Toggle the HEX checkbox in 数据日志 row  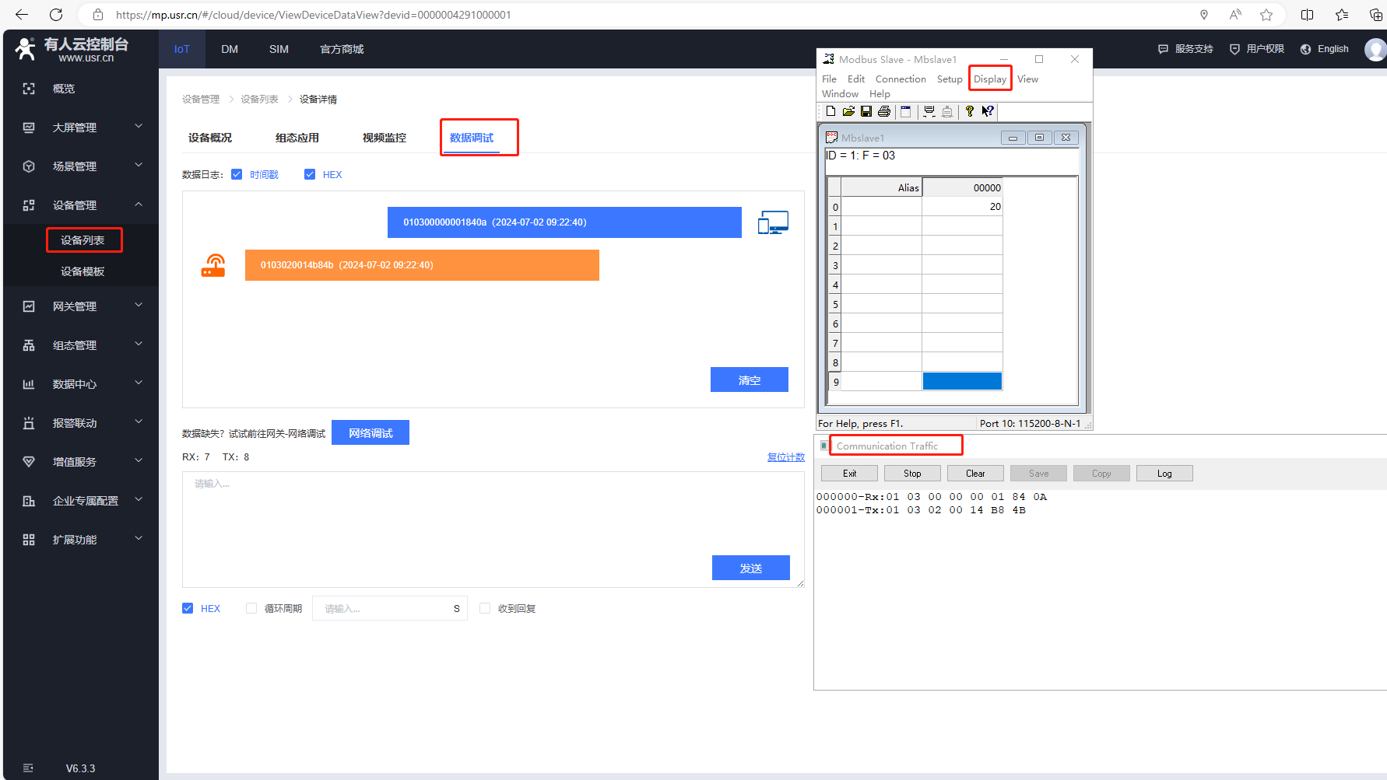click(x=310, y=174)
